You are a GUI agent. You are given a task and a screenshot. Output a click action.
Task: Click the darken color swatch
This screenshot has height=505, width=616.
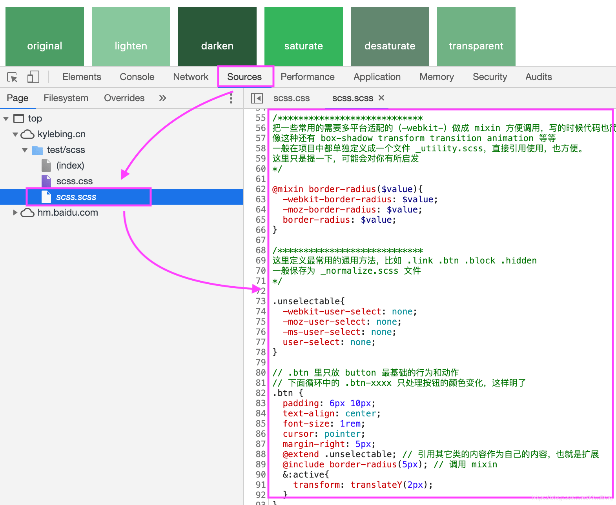217,36
